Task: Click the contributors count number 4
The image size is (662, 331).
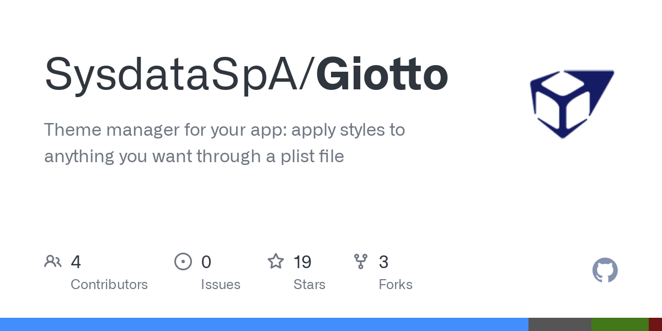Action: (76, 262)
